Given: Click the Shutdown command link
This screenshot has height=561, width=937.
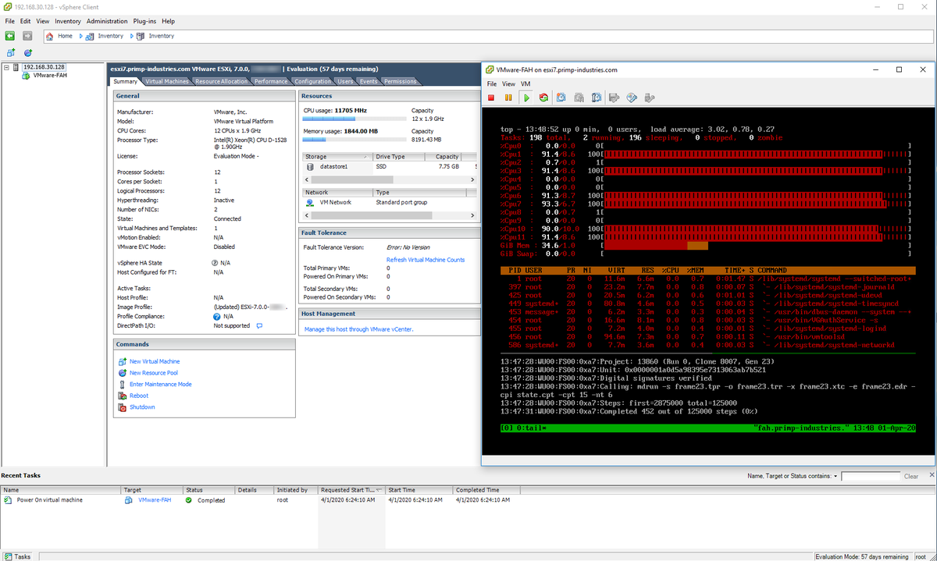Looking at the screenshot, I should 142,407.
